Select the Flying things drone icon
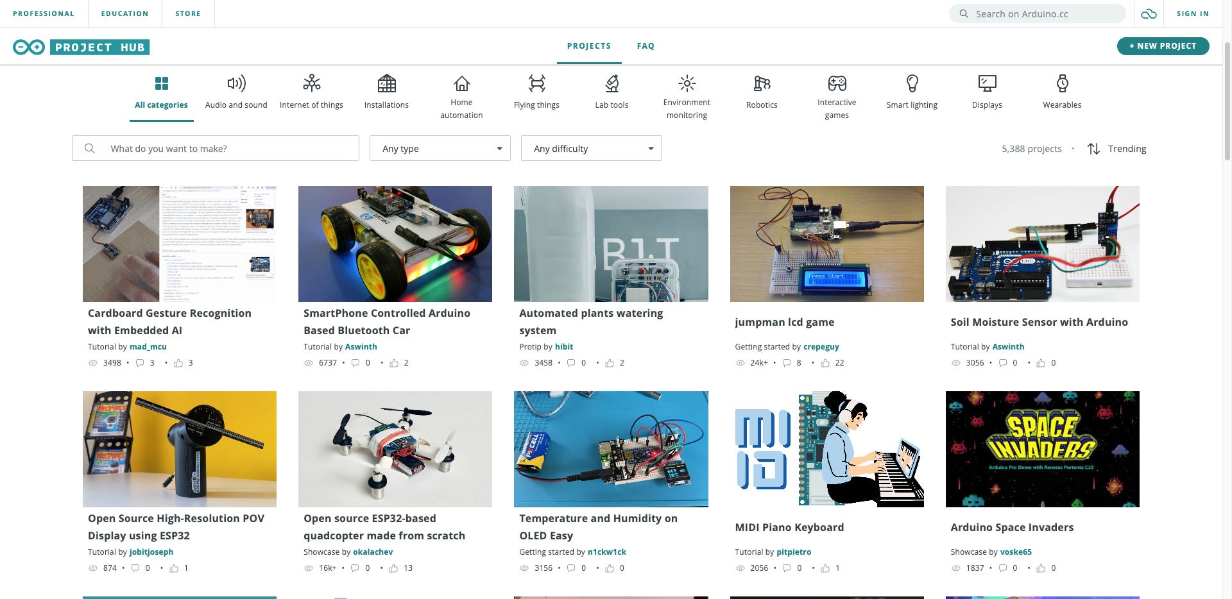This screenshot has width=1232, height=599. [536, 83]
